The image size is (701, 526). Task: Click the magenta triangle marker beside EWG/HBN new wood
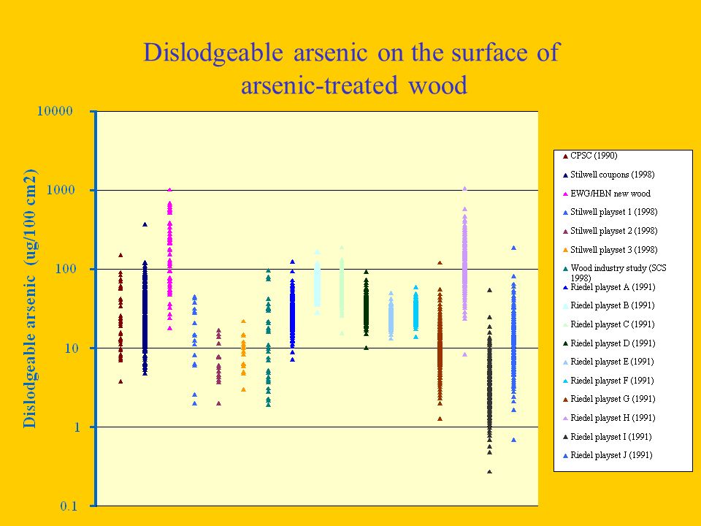click(x=565, y=194)
